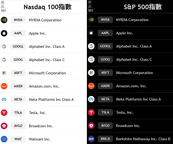The width and height of the screenshot is (173, 144).
Task: Click 'Apple Inc.' name in Nasdaq 100
Action: point(37,33)
